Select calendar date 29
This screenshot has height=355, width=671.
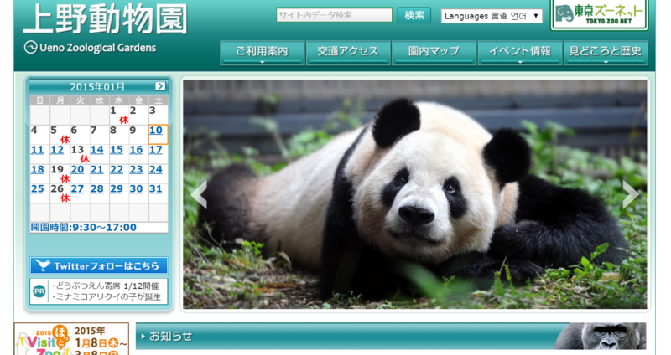tap(117, 189)
